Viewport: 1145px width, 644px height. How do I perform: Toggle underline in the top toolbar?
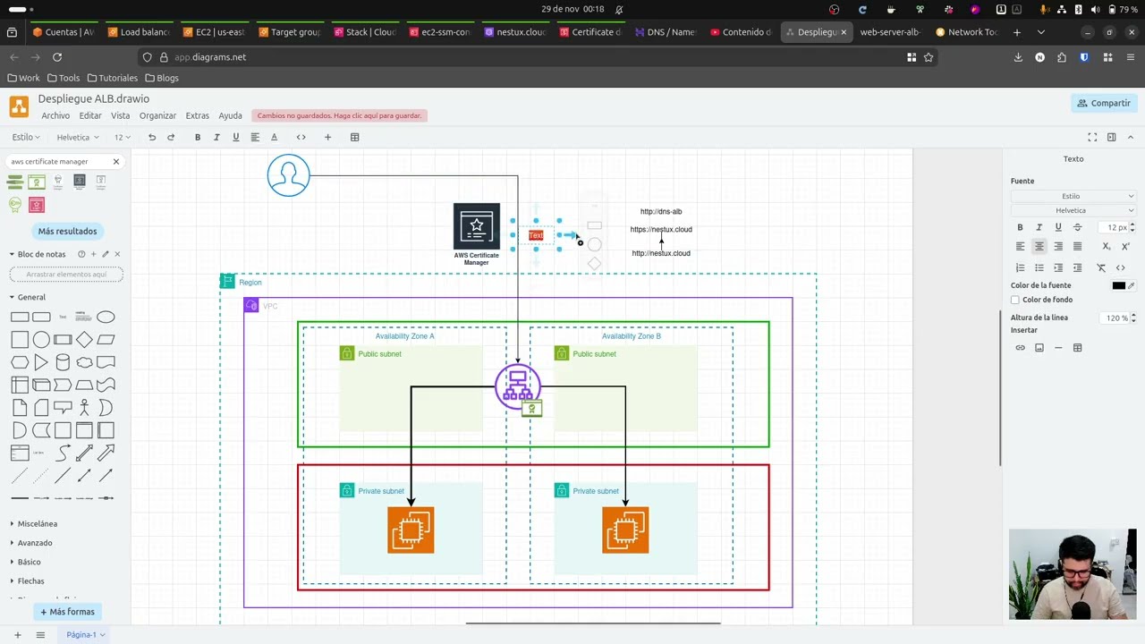236,137
